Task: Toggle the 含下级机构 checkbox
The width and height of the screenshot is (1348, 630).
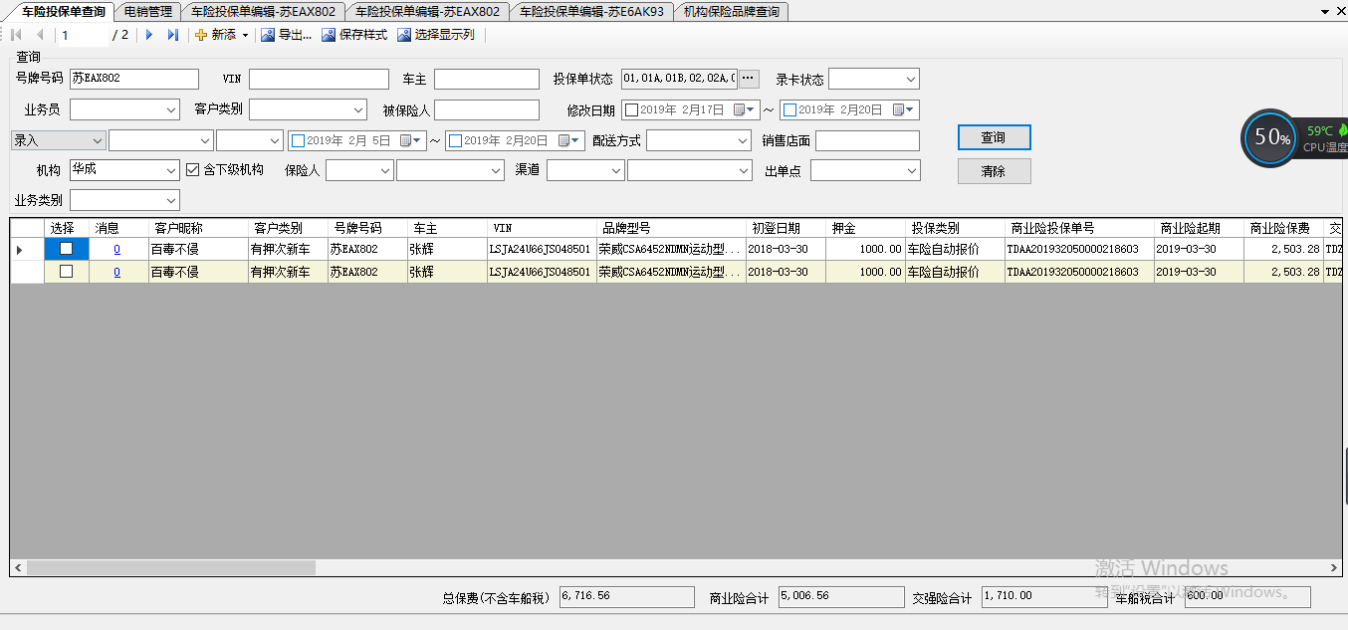Action: (x=193, y=170)
